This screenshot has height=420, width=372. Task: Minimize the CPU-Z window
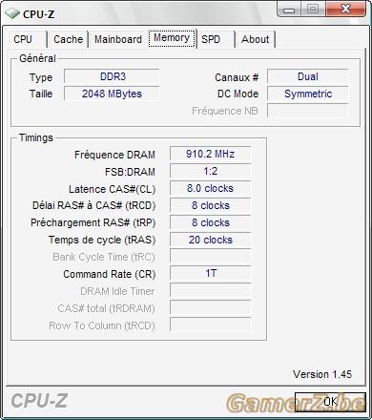(289, 10)
